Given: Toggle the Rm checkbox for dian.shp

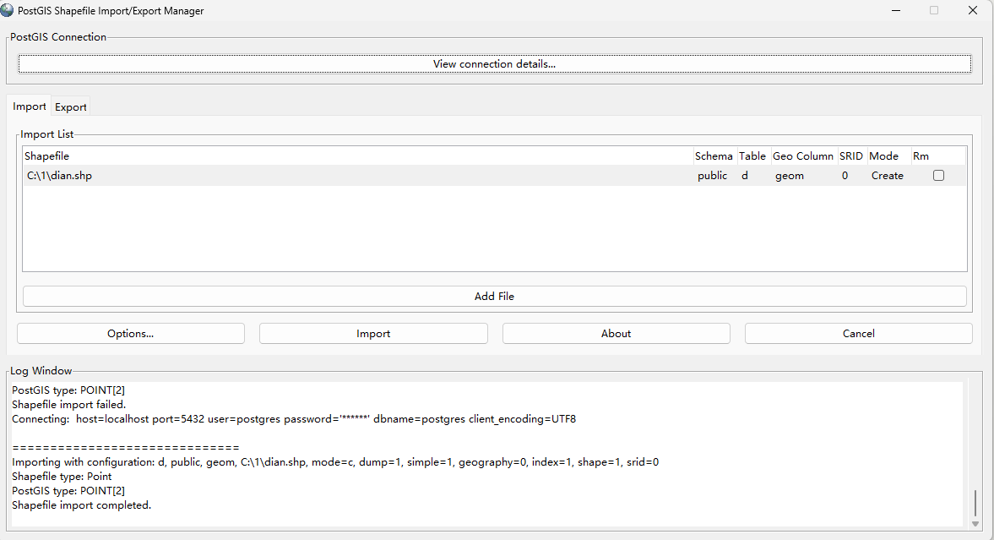Looking at the screenshot, I should 939,176.
